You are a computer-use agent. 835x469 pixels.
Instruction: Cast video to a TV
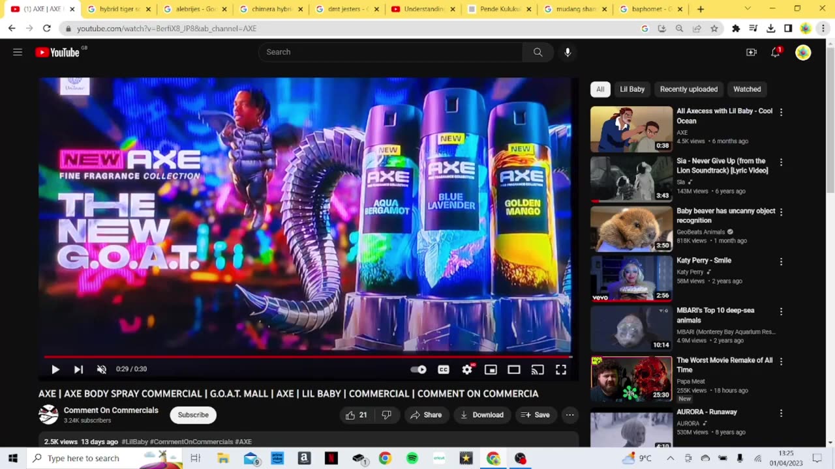click(x=538, y=369)
